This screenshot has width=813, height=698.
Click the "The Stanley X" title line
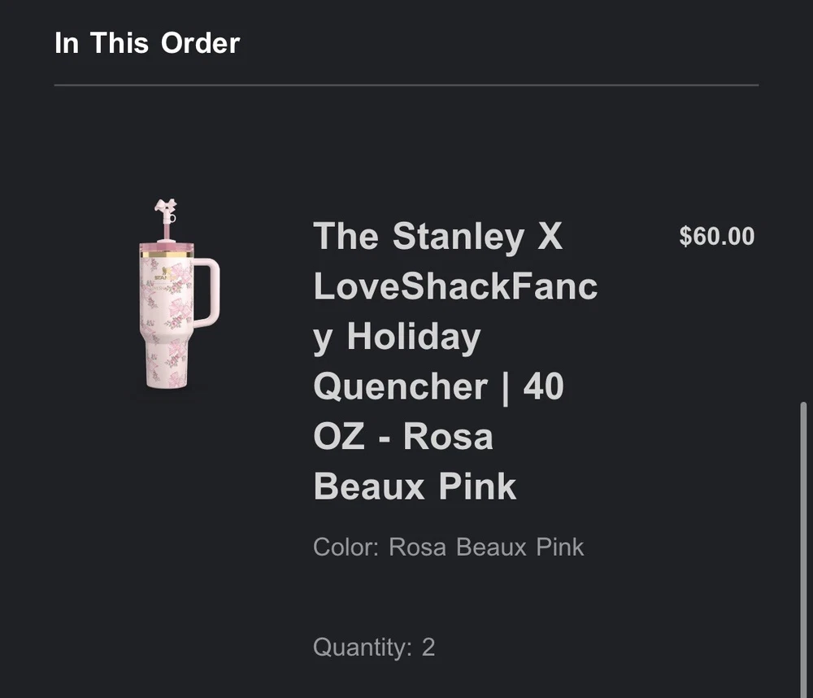437,237
